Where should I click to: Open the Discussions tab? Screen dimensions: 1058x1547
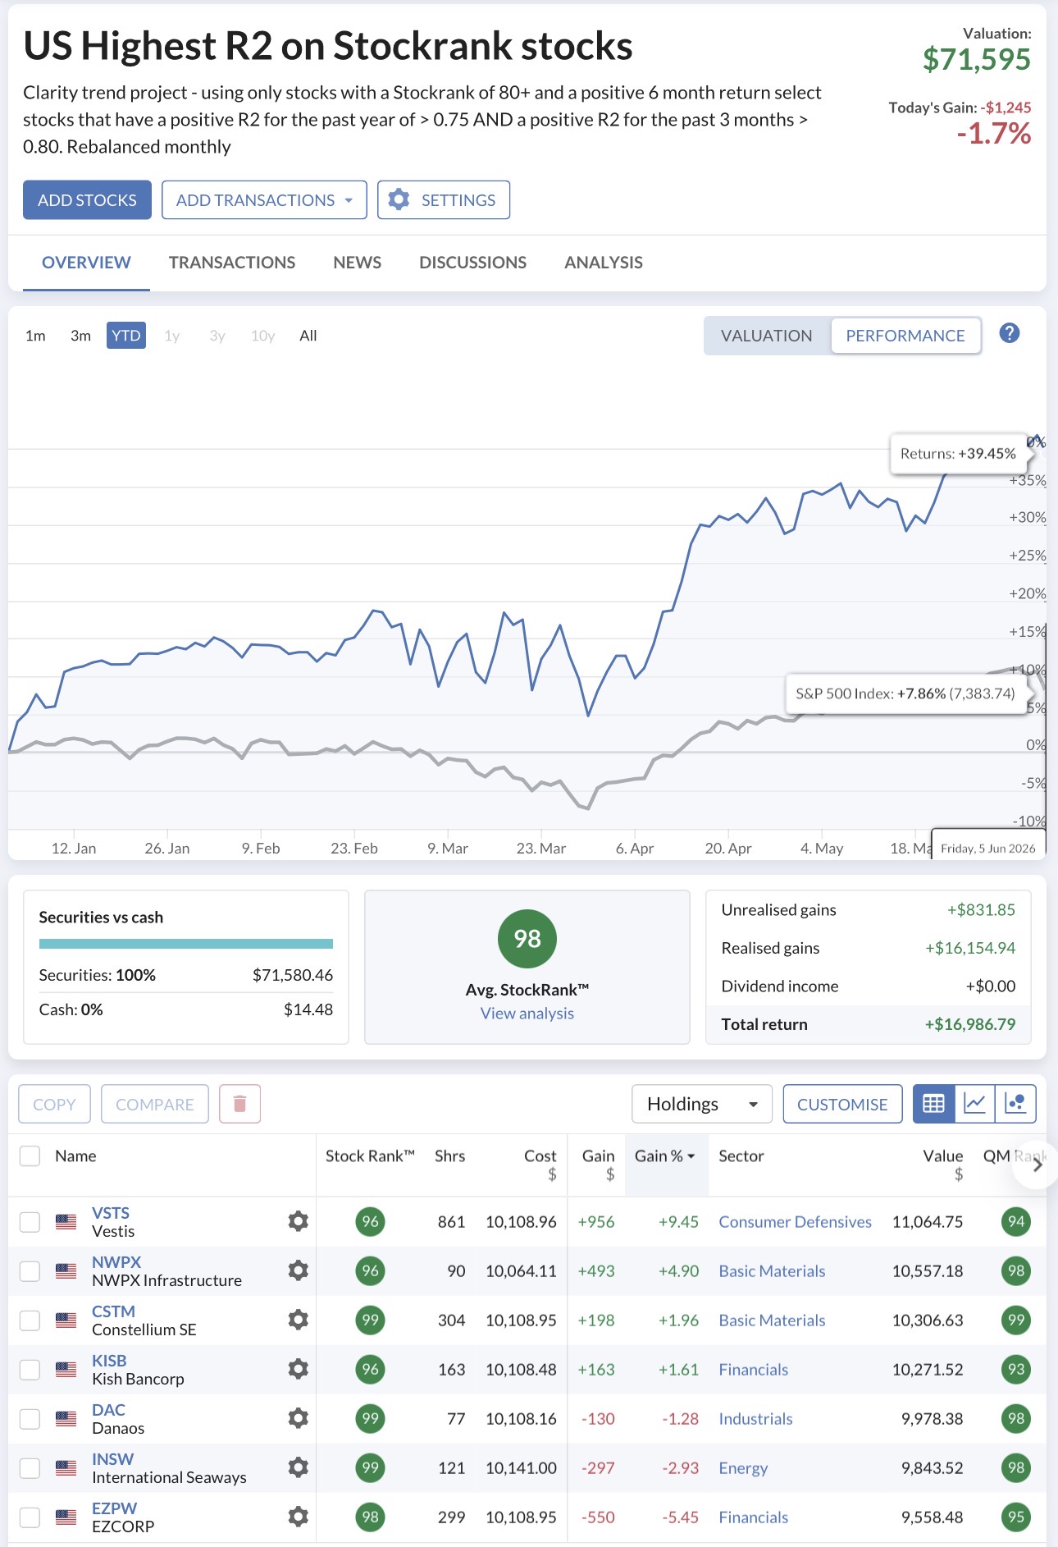tap(472, 263)
